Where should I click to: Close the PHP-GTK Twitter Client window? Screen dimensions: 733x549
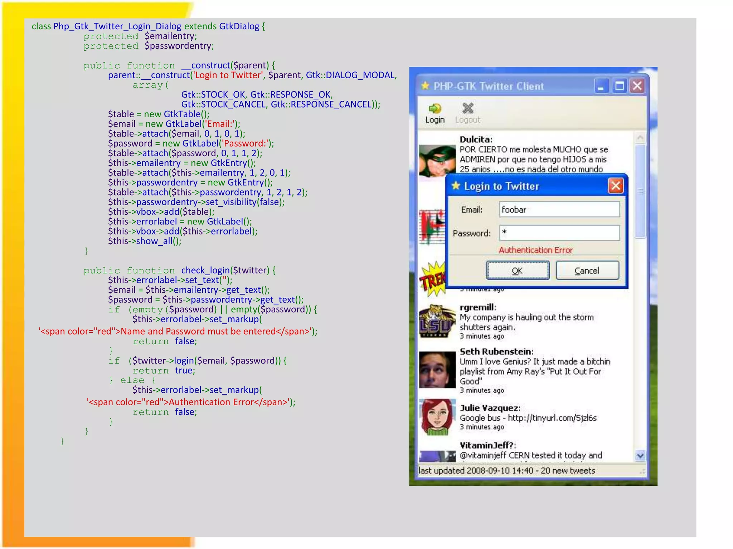point(637,86)
